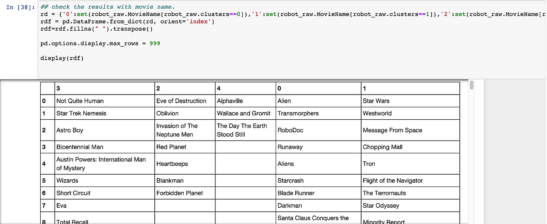This screenshot has width=547, height=224.
Task: Select the 'Star Trek Nemesis' cell
Action: (x=105, y=113)
